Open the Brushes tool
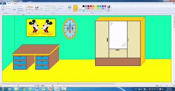Image resolution: width=175 pixels, height=91 pixels. tap(36, 8)
